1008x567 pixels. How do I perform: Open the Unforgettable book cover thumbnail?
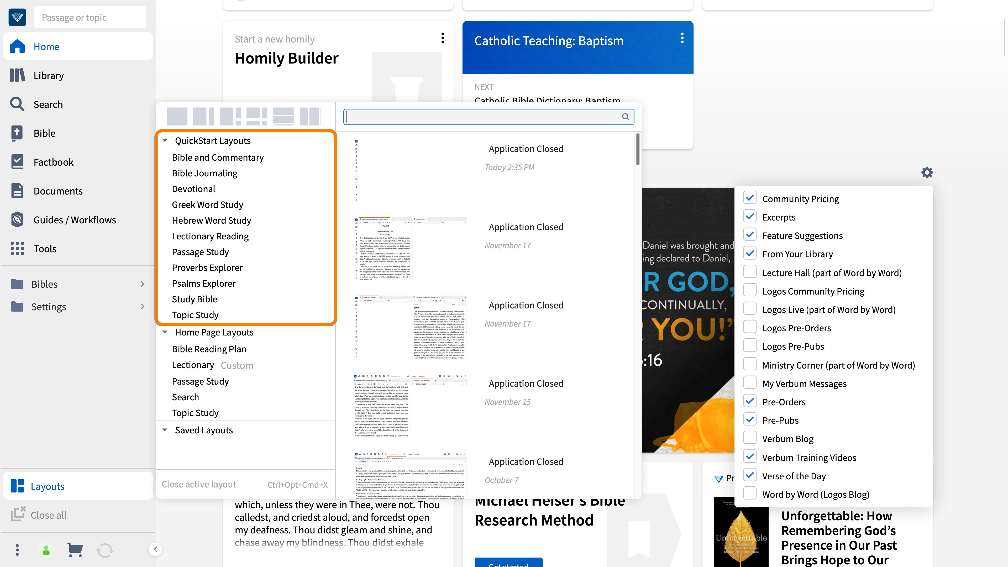(x=741, y=532)
